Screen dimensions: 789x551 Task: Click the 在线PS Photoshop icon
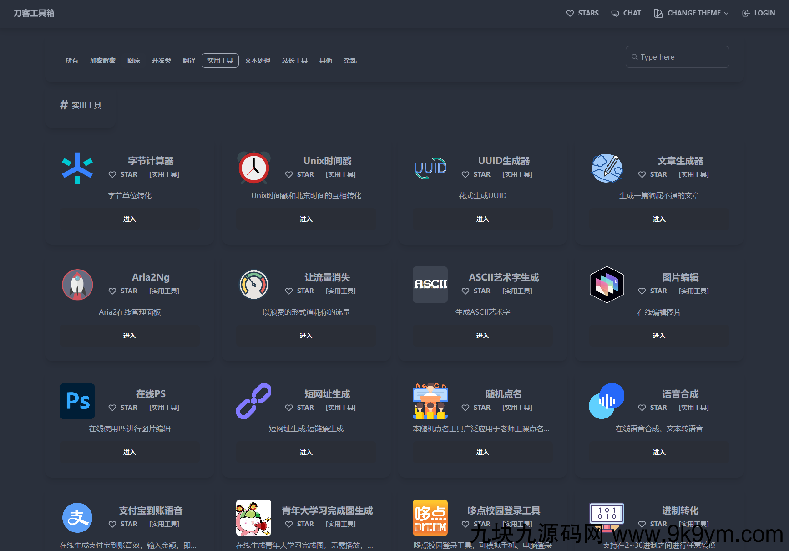point(77,401)
